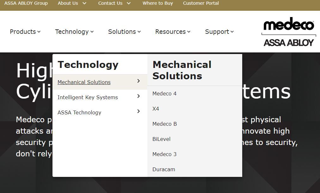
Task: Open the Medeco 4 page
Action: click(x=164, y=93)
